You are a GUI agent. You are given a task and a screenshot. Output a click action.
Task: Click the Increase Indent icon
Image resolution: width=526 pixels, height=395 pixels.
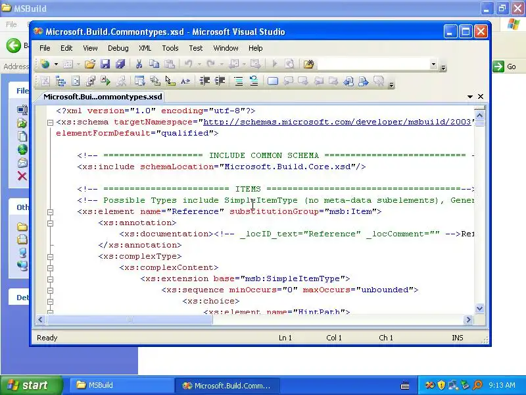pyautogui.click(x=220, y=81)
